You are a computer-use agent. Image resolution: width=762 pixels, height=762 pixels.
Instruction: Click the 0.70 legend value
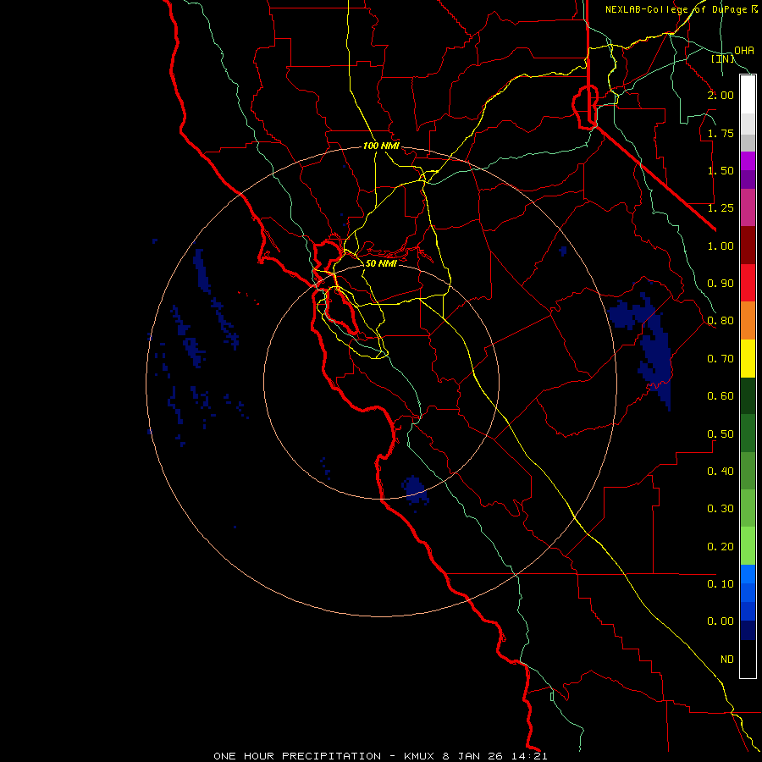tap(721, 359)
